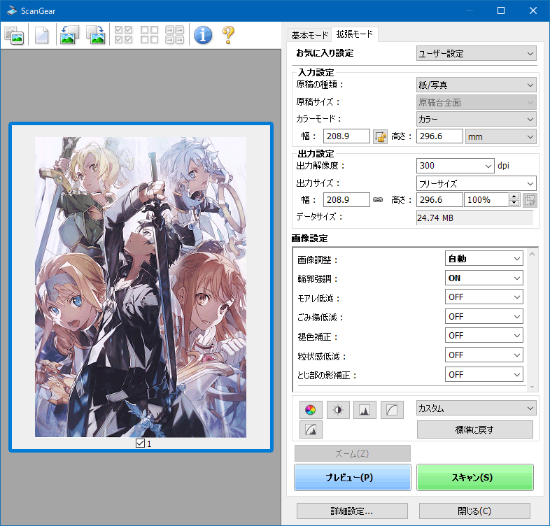550x526 pixels.
Task: Open the 褪色補正 dropdown
Action: pos(484,336)
